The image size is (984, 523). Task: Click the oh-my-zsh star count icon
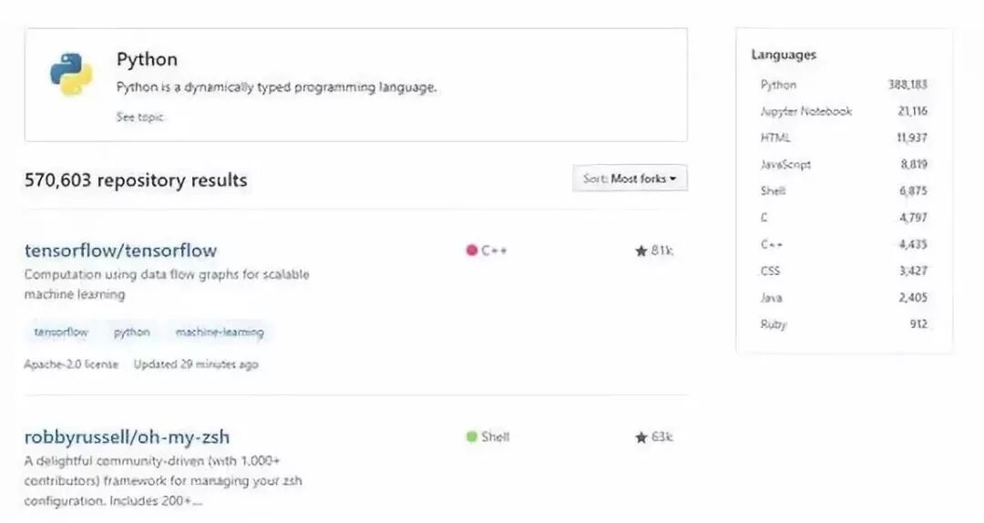tap(641, 437)
